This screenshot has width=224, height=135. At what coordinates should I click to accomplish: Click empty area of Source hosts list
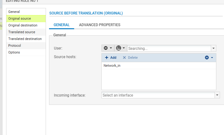[158, 81]
